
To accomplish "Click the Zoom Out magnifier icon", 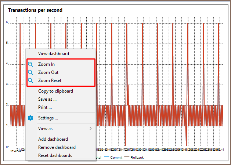I will (x=30, y=72).
